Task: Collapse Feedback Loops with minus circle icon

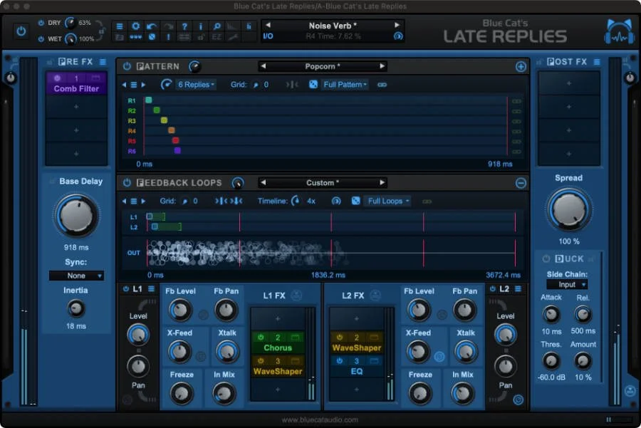Action: (x=521, y=183)
